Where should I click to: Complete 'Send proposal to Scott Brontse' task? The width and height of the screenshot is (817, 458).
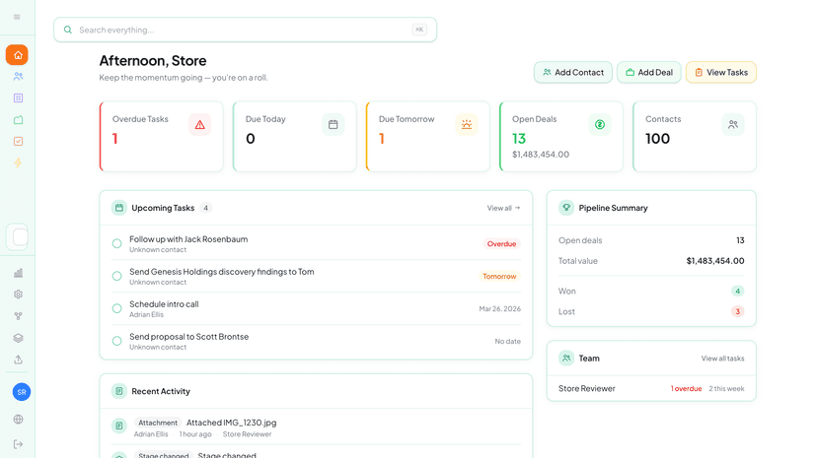coord(116,341)
